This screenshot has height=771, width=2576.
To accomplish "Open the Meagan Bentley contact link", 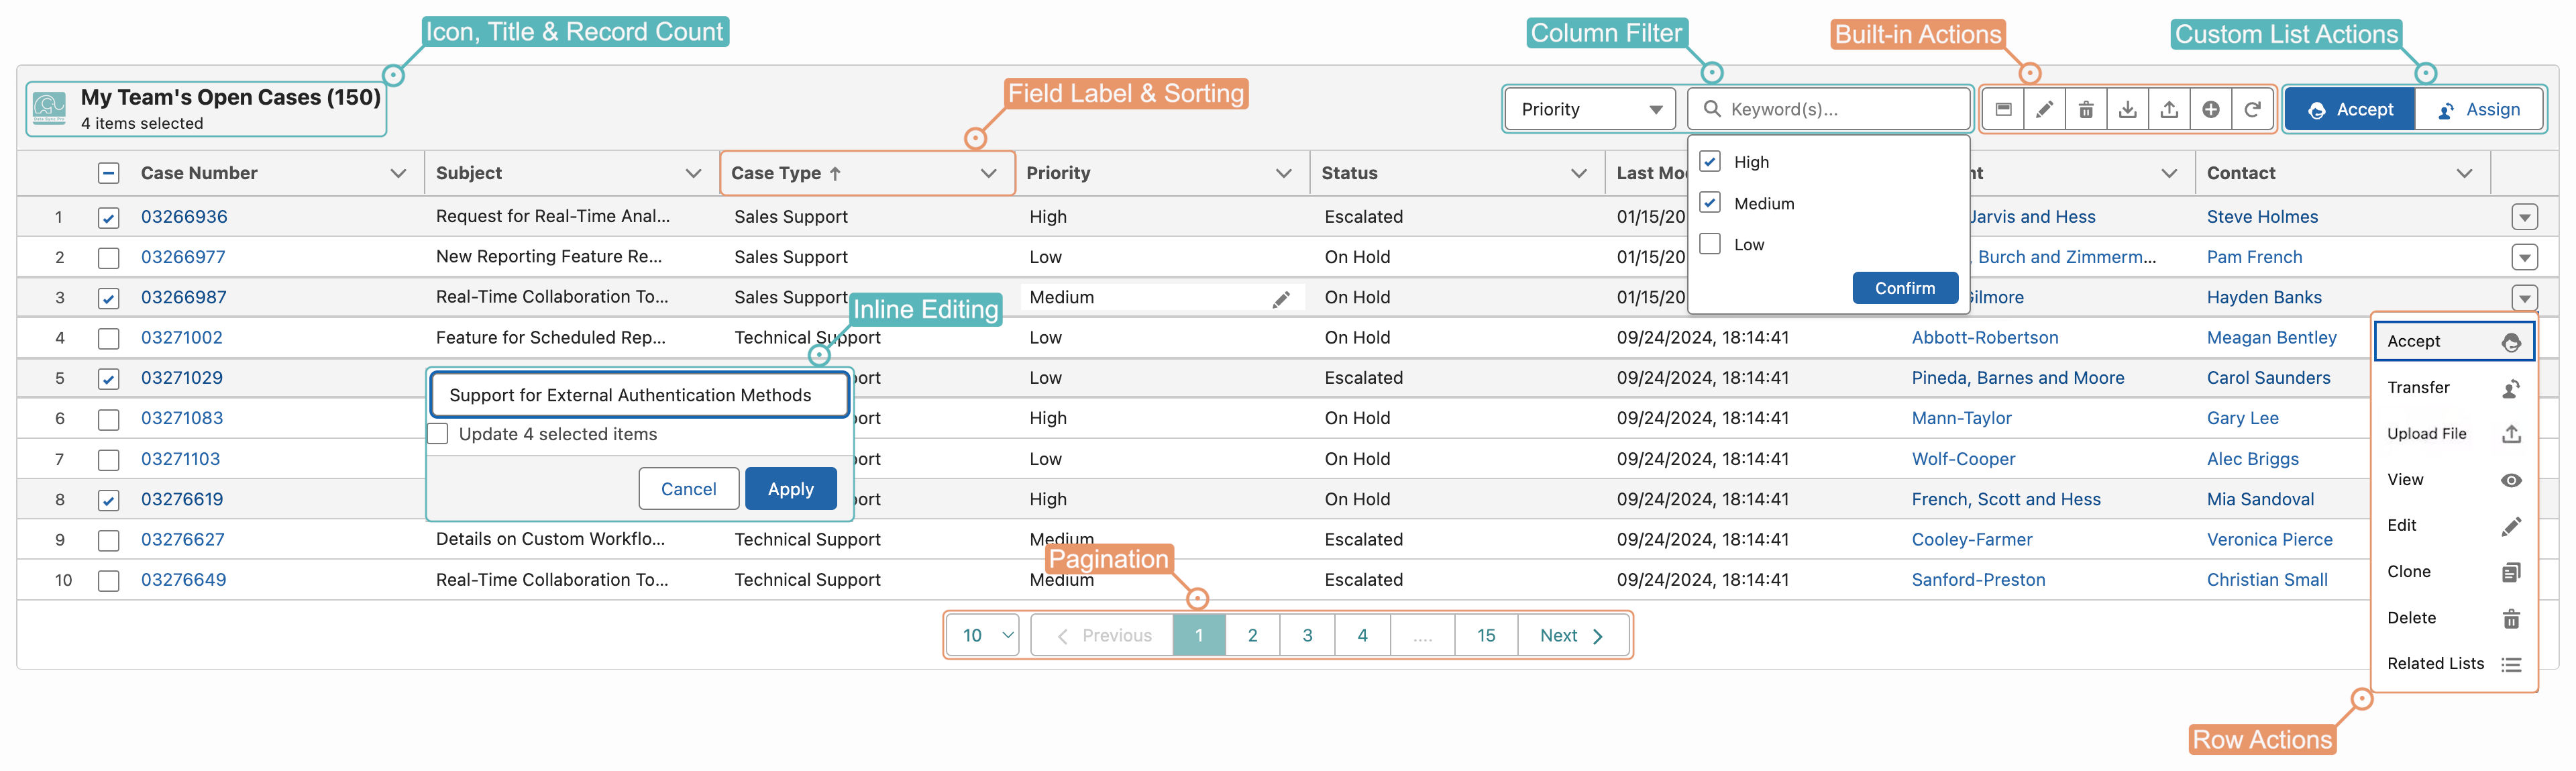I will pos(2272,338).
